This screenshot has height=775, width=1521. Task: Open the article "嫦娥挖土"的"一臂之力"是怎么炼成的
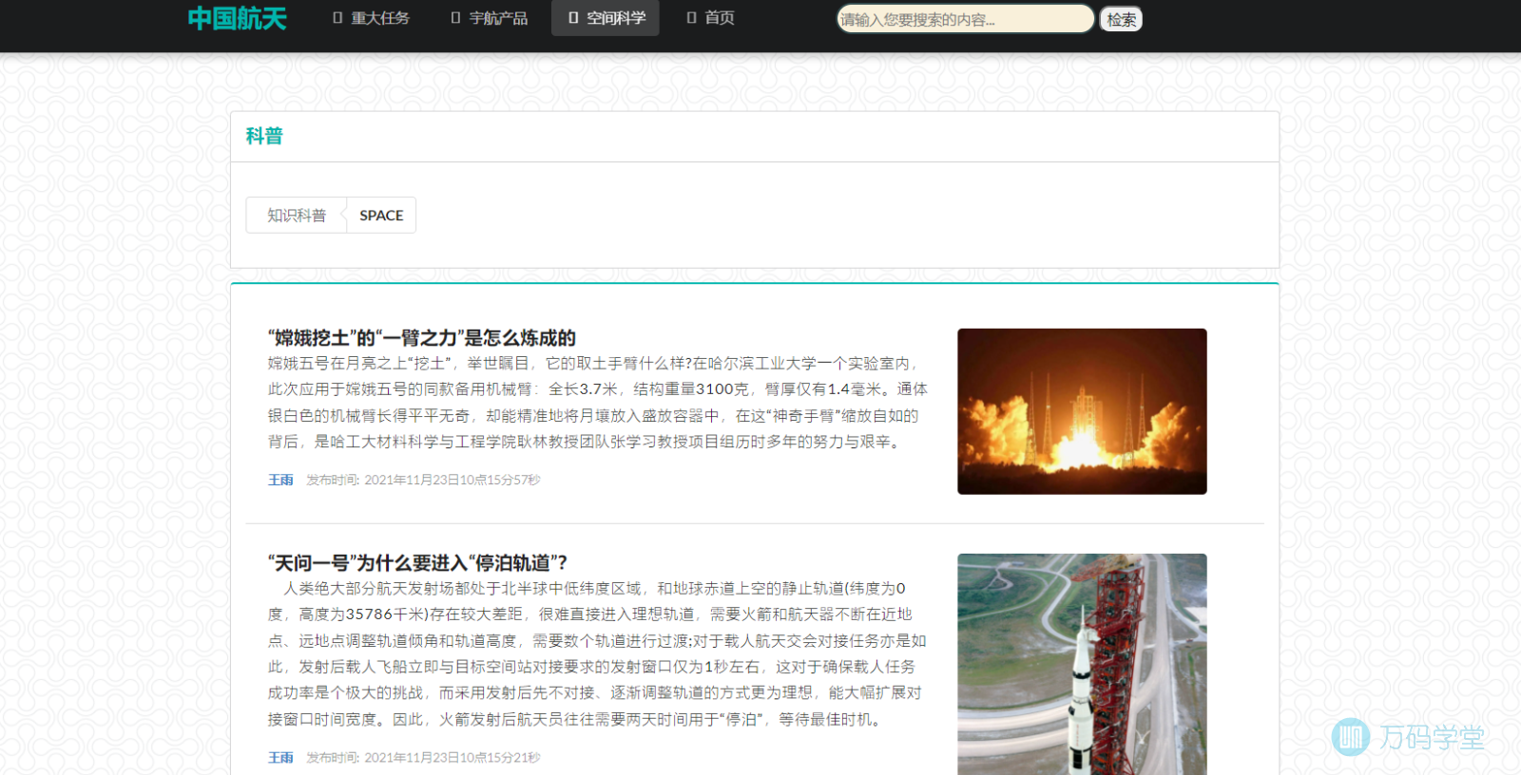click(422, 338)
